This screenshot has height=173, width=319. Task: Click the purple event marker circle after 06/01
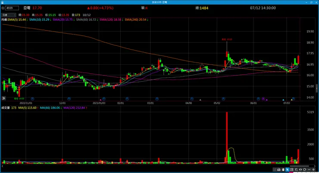(263, 99)
